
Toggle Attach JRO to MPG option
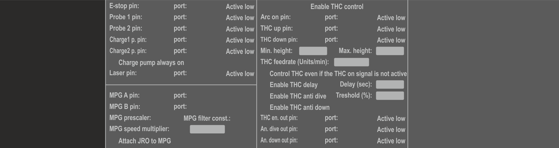pyautogui.click(x=144, y=141)
